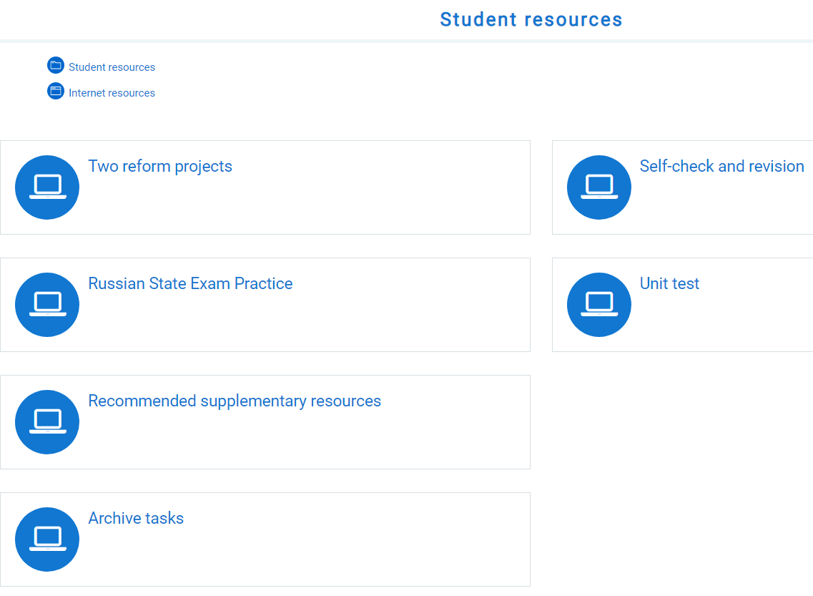The width and height of the screenshot is (813, 596).
Task: Open the Self-check and revision activity
Action: (x=721, y=166)
